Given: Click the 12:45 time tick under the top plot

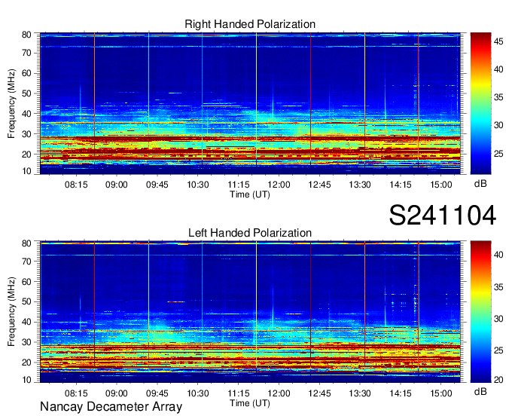Looking at the screenshot, I should point(319,185).
